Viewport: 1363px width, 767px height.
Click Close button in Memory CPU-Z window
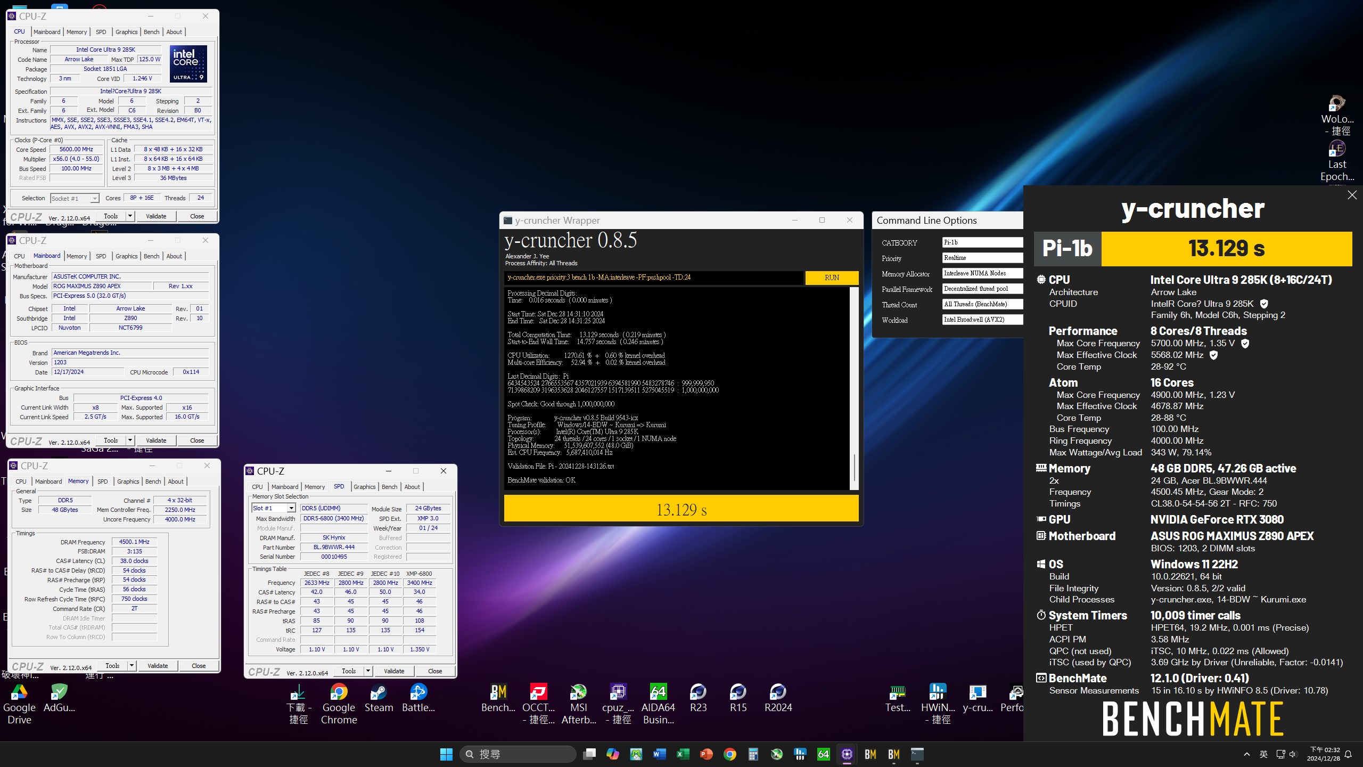[x=199, y=666]
